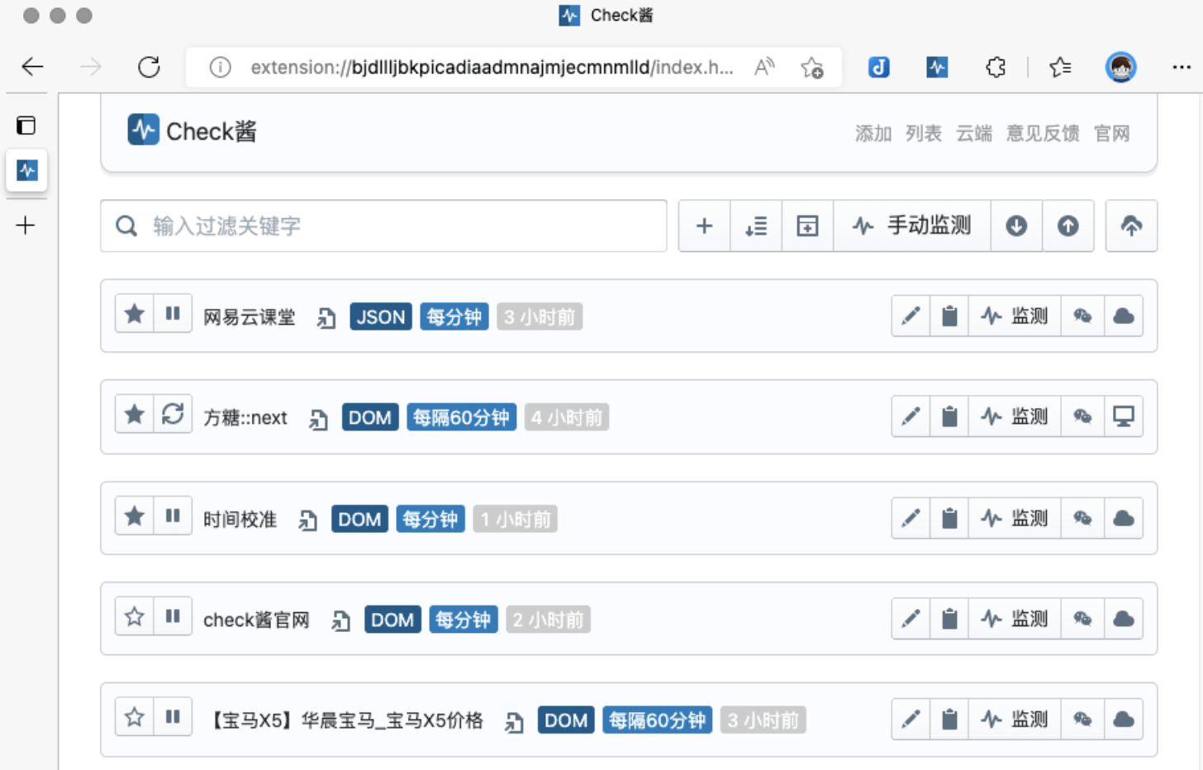1203x770 pixels.
Task: Click the sort list icon in toolbar
Action: 756,226
